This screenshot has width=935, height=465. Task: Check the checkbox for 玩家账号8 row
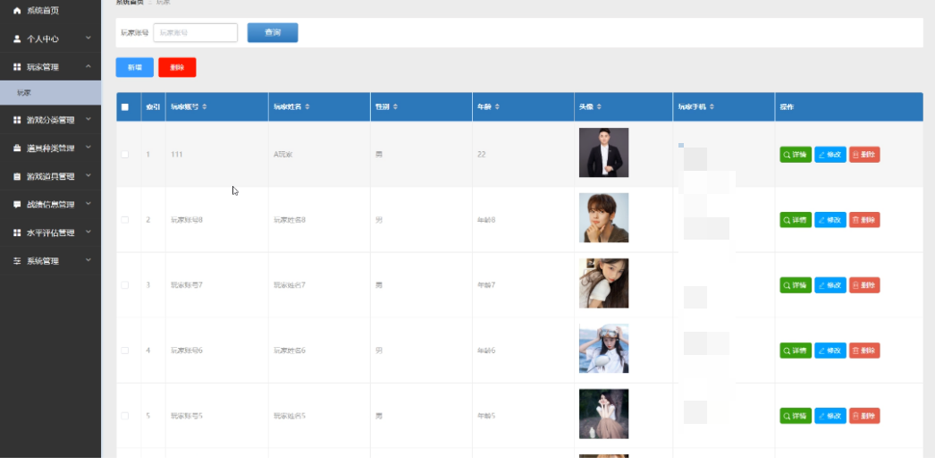(x=124, y=220)
